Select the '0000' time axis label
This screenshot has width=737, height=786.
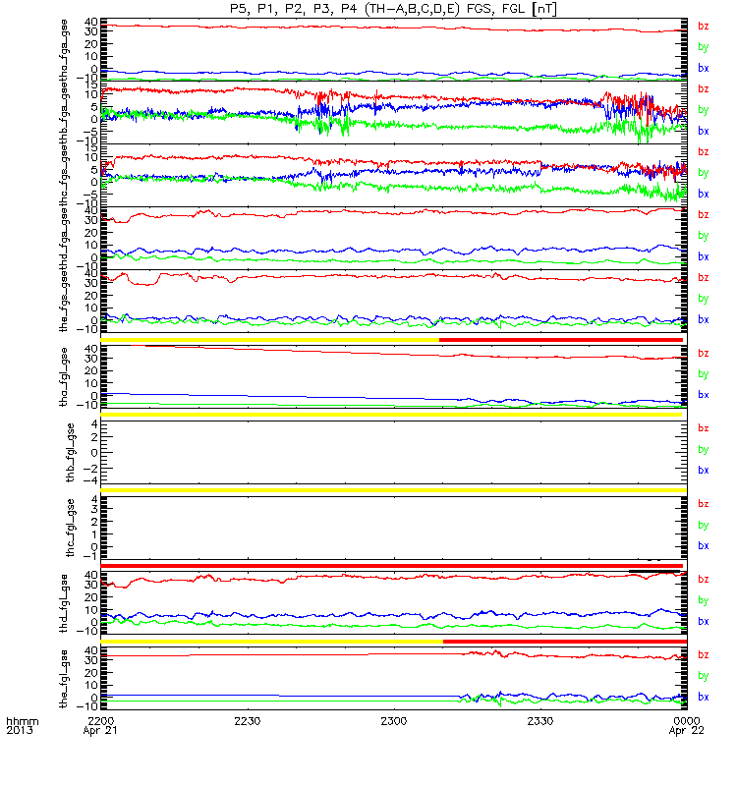click(x=687, y=721)
